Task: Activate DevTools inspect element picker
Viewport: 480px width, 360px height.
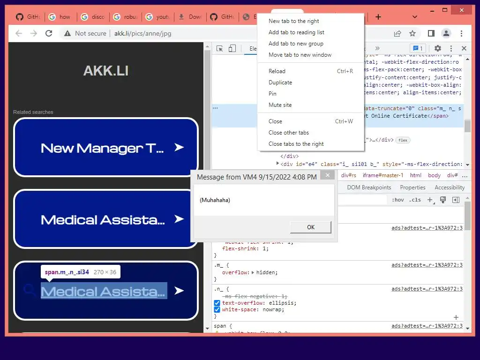Action: click(219, 48)
